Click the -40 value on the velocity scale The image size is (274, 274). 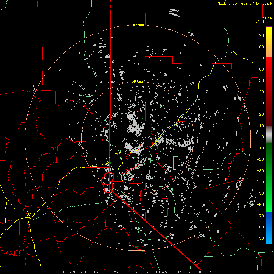[x=260, y=182]
